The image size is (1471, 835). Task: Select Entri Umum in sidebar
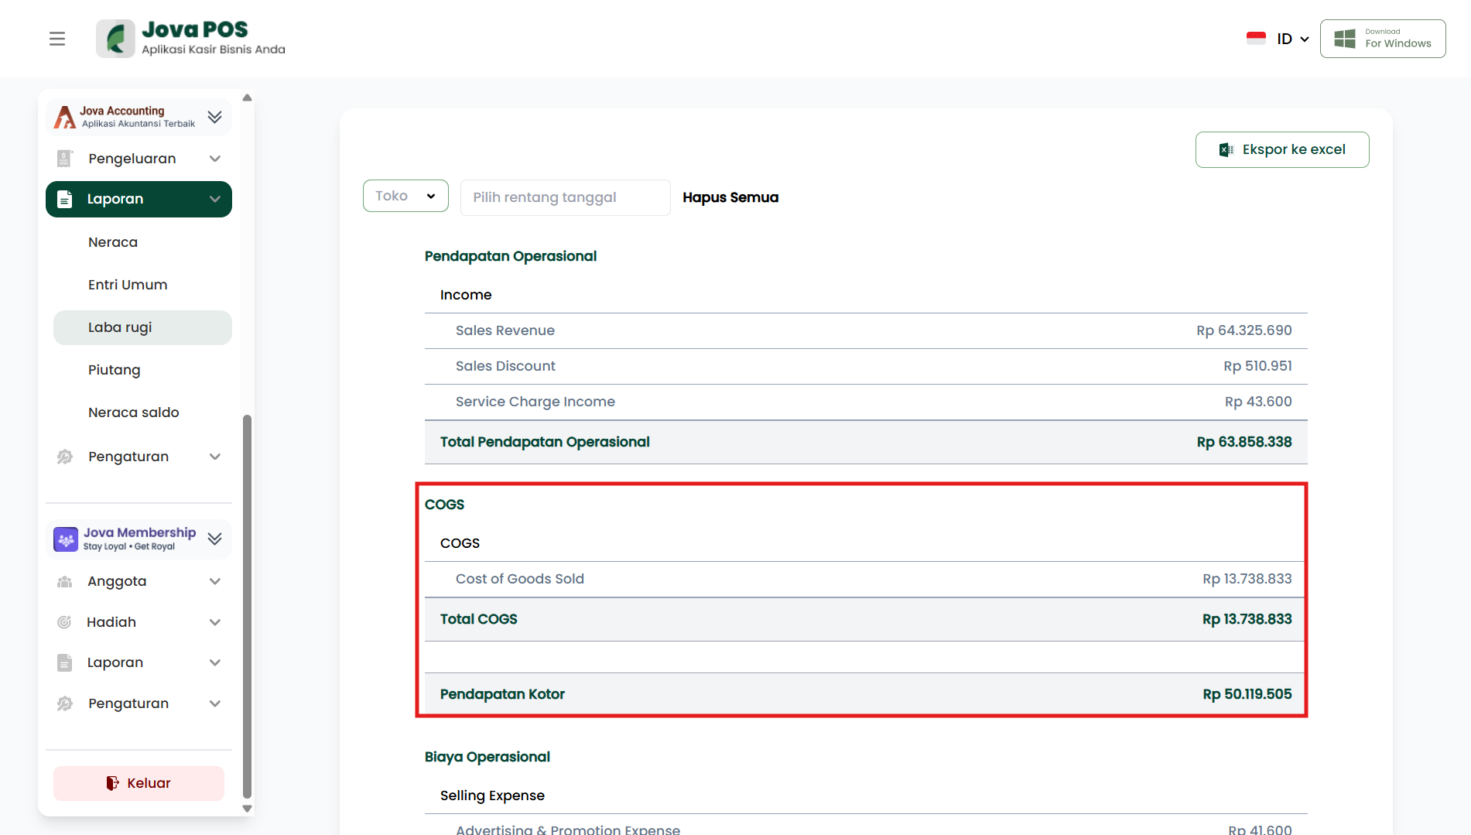pos(128,285)
